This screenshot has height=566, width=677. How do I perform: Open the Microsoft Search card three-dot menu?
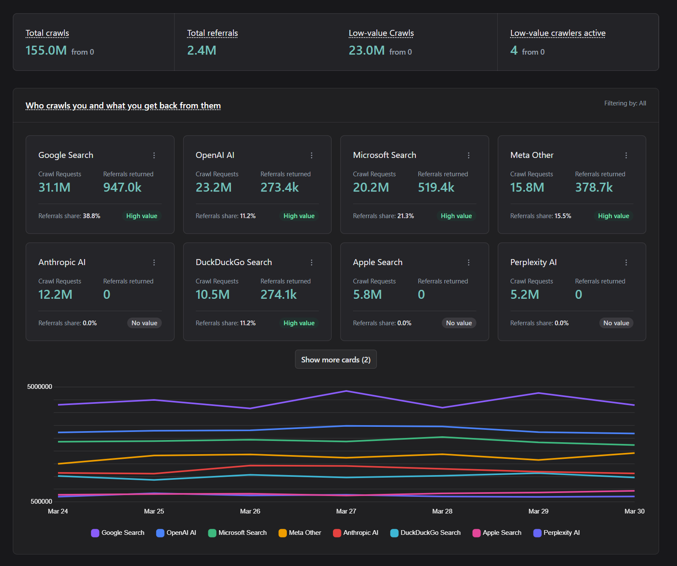469,155
